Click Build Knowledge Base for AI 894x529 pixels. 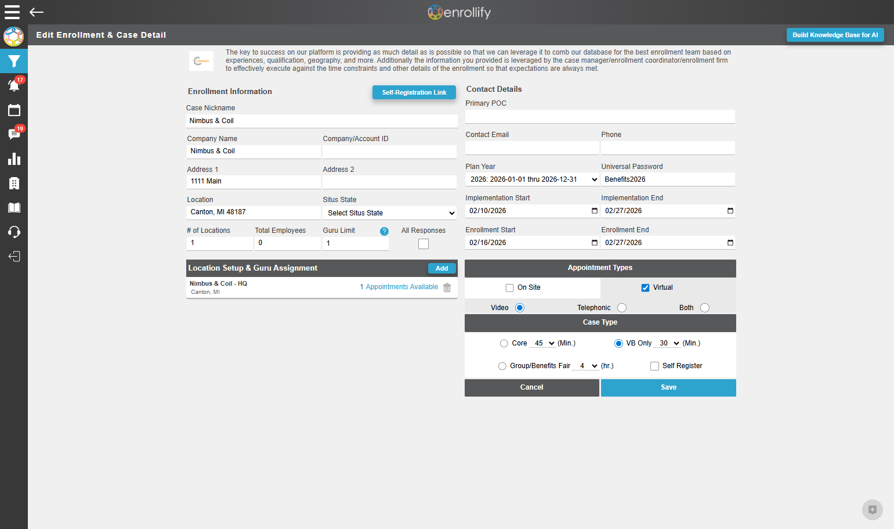click(x=835, y=35)
